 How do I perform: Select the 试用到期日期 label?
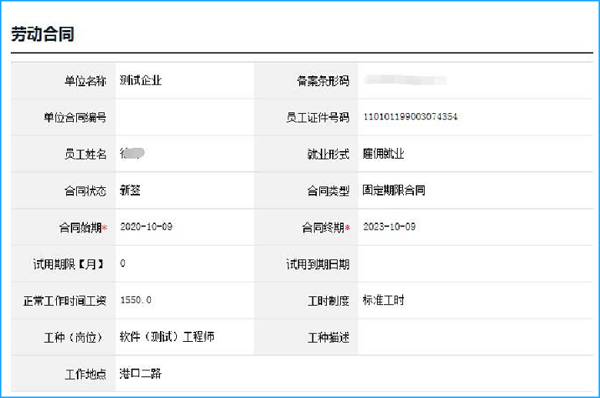point(318,264)
